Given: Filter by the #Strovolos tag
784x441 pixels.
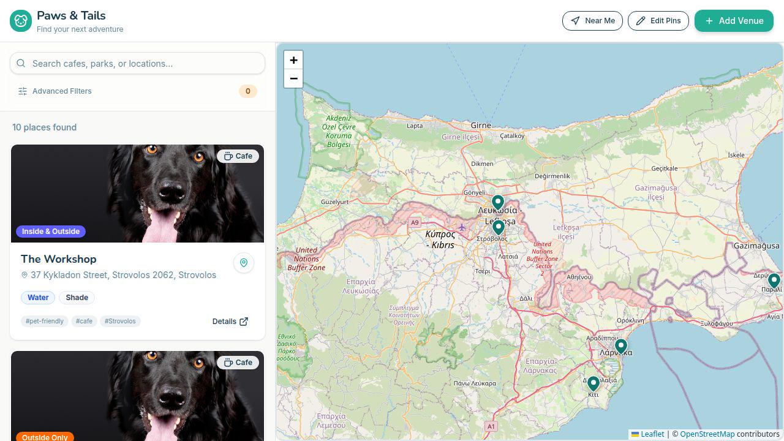Looking at the screenshot, I should pos(120,321).
